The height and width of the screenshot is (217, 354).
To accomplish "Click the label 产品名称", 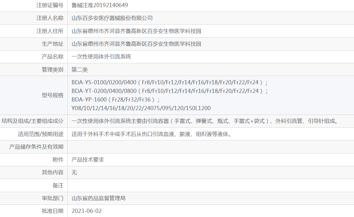I will pyautogui.click(x=53, y=57).
